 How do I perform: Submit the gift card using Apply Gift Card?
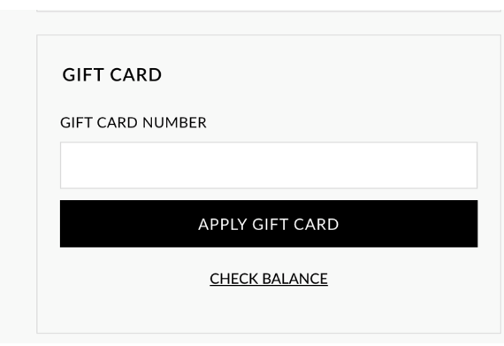click(x=269, y=224)
